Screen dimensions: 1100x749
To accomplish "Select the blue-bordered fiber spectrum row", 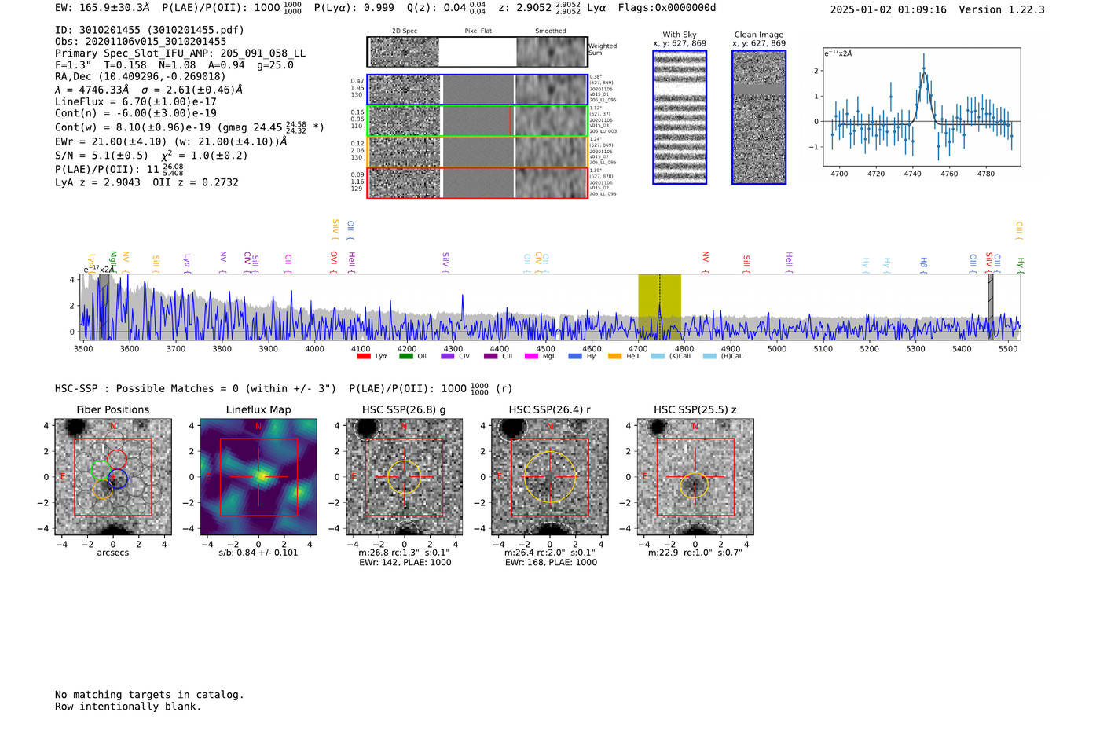I will pos(477,90).
